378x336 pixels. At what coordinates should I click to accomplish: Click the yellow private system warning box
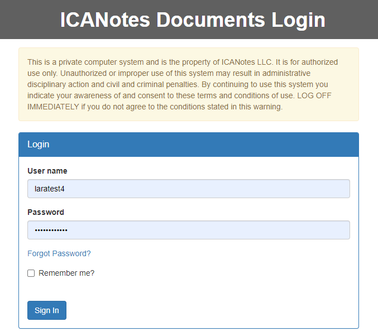pos(188,84)
